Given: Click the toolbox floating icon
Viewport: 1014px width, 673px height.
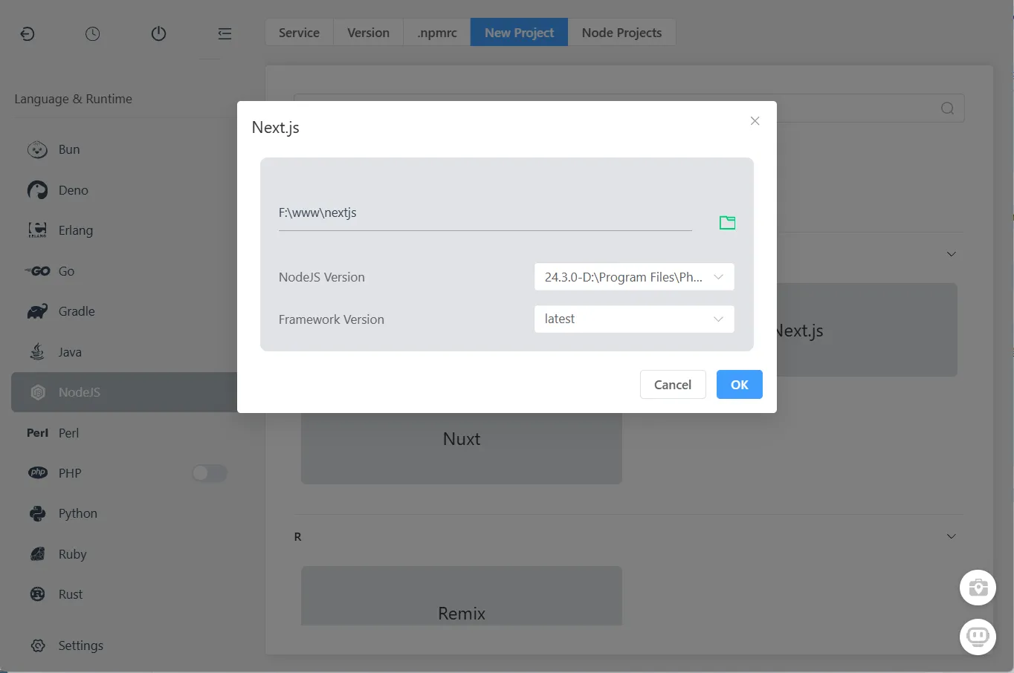Looking at the screenshot, I should [x=978, y=588].
